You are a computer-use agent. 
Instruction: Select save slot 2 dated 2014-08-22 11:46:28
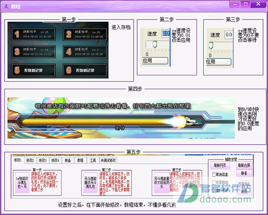tap(85, 34)
